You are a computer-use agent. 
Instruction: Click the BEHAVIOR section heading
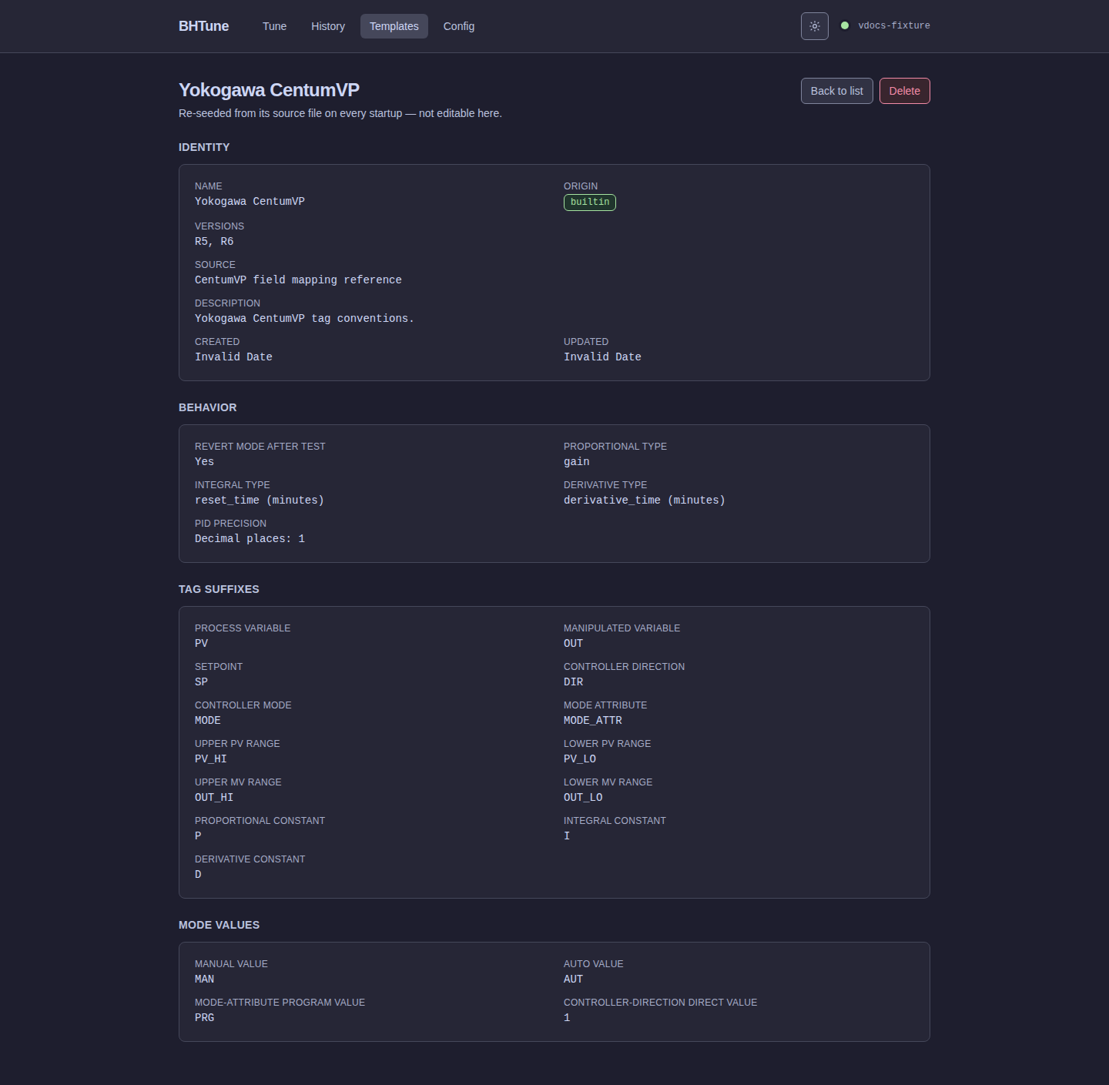(208, 407)
